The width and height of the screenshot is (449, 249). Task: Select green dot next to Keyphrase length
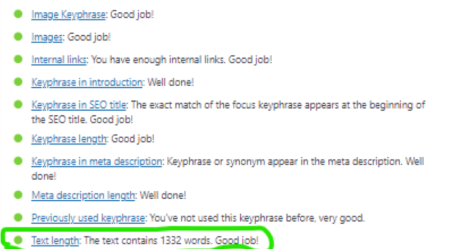(19, 138)
